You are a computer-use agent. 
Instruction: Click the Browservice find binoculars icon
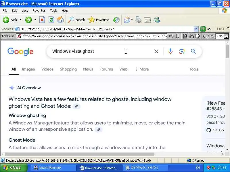point(191,36)
